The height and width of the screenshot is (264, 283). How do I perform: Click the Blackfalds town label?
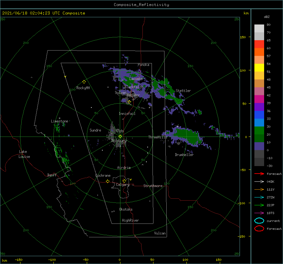[x=134, y=87]
